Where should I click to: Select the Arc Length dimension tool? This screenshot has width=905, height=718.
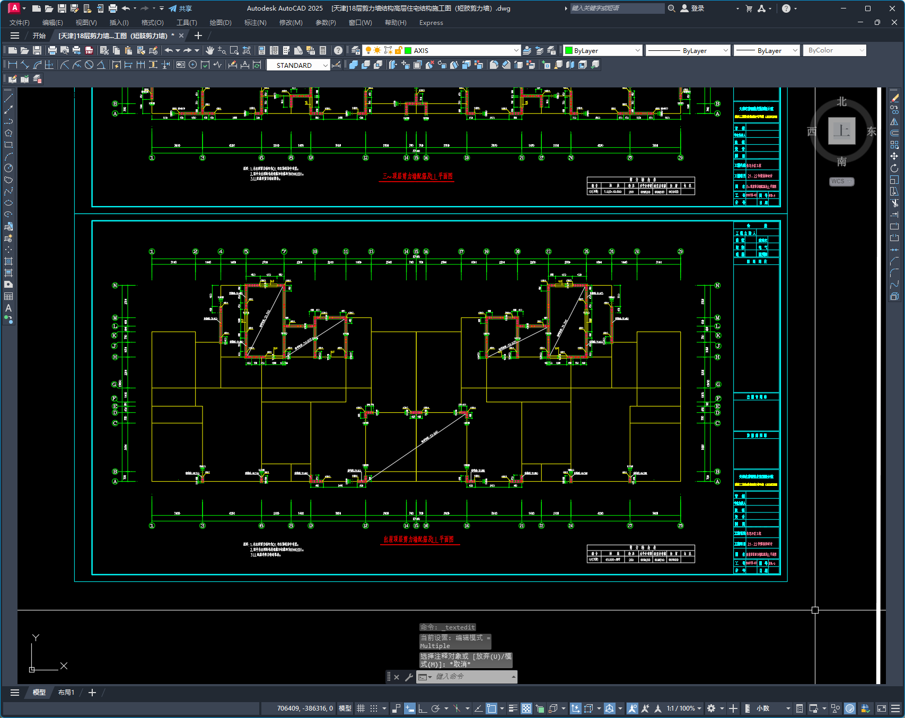(37, 65)
